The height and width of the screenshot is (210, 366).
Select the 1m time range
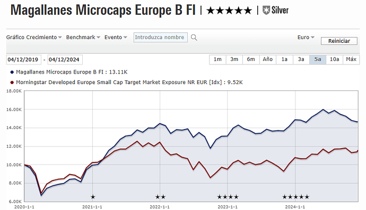click(x=217, y=59)
